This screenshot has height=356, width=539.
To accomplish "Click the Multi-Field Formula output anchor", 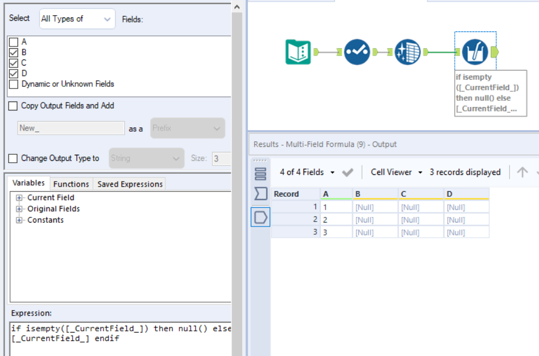I will pyautogui.click(x=495, y=52).
